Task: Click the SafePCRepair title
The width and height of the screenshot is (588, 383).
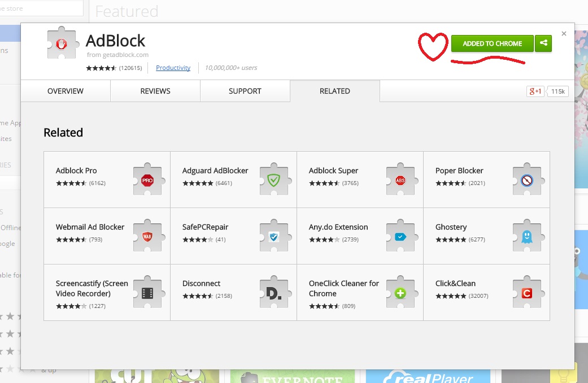Action: [205, 227]
